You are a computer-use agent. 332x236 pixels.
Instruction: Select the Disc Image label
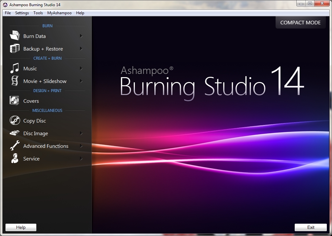click(36, 134)
